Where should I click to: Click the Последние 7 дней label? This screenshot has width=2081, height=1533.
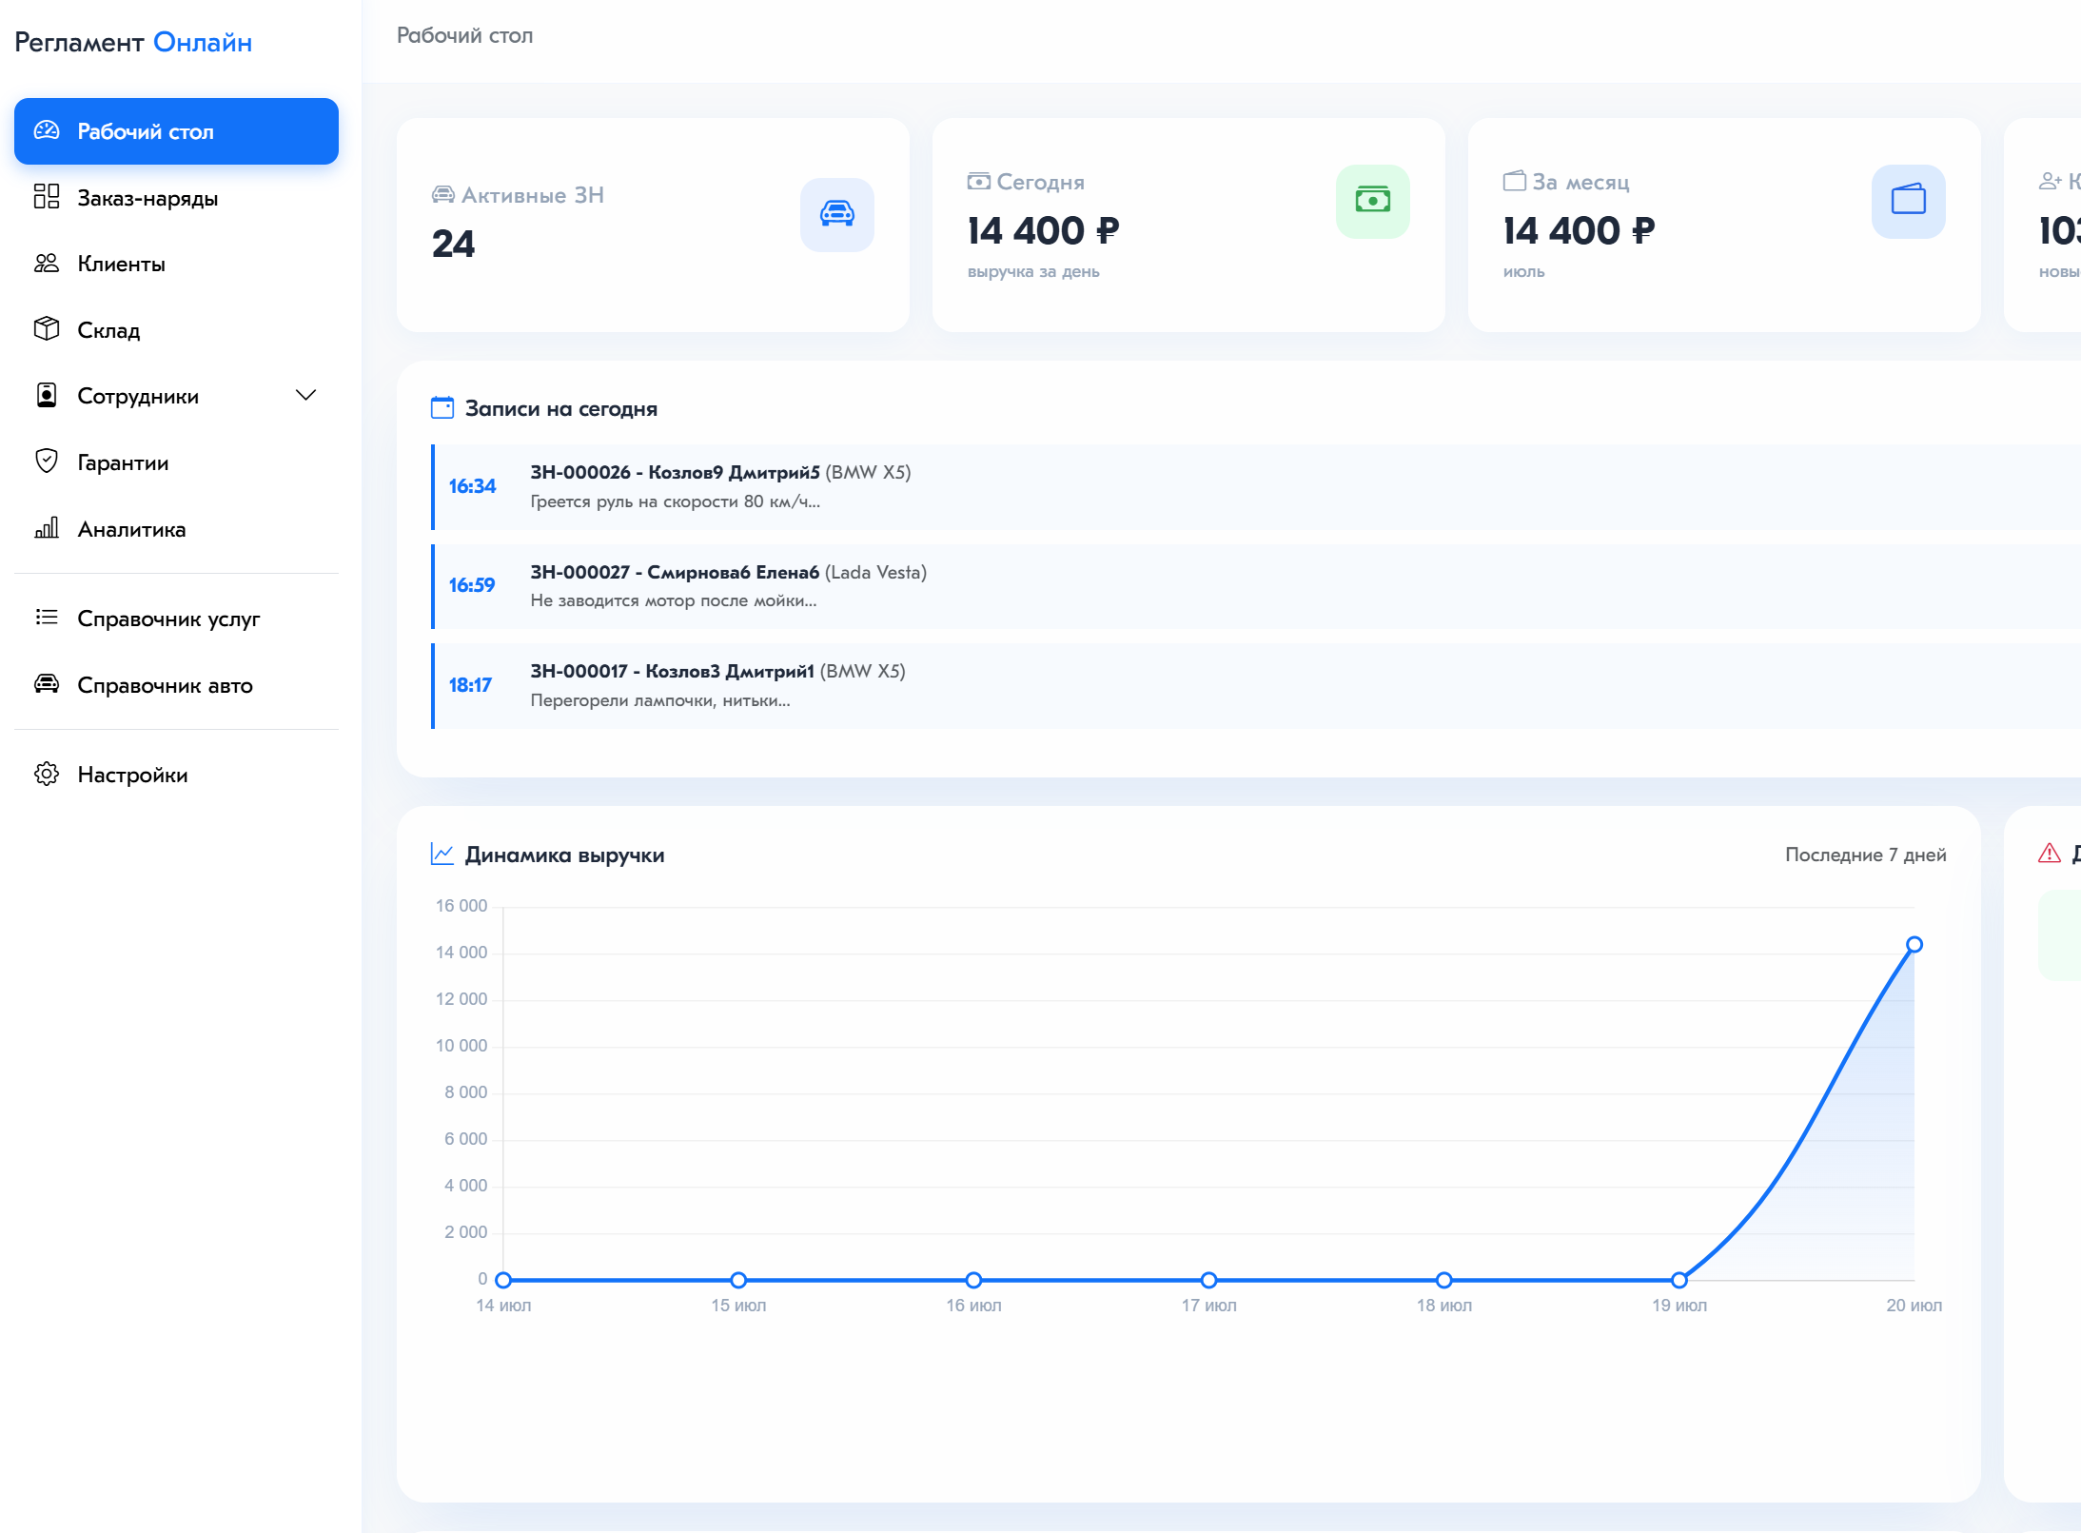point(1865,855)
